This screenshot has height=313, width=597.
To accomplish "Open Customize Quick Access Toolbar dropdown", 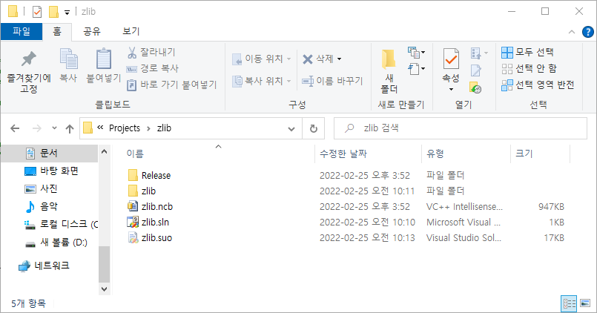I will [67, 13].
